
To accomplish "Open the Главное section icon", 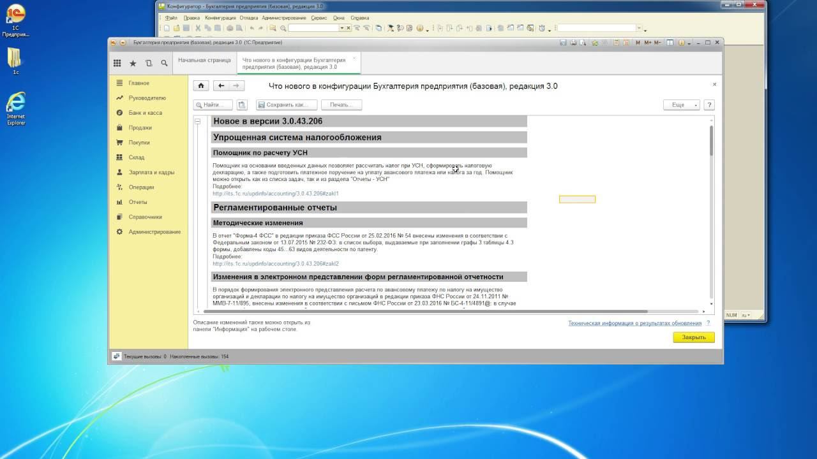I will pyautogui.click(x=119, y=83).
